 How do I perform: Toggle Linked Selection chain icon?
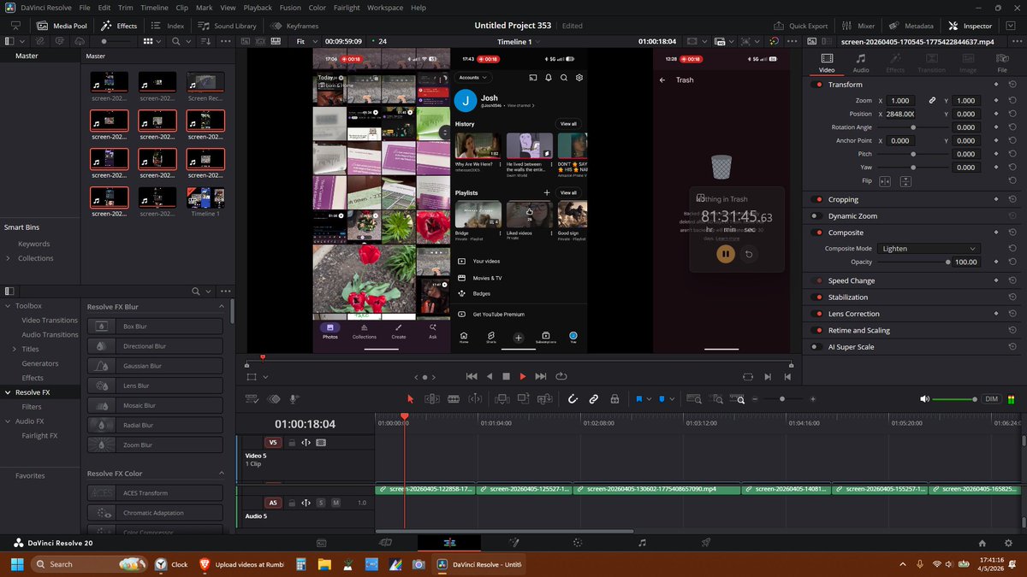tap(593, 399)
